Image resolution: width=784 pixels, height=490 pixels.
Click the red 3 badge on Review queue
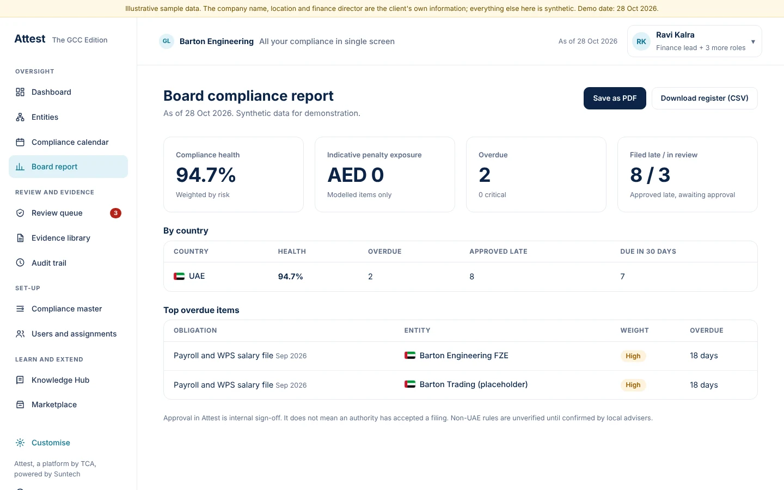click(115, 213)
